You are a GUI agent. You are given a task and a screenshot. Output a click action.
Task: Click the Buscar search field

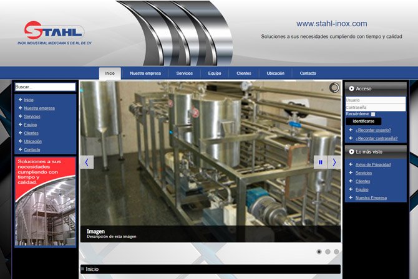(45, 87)
